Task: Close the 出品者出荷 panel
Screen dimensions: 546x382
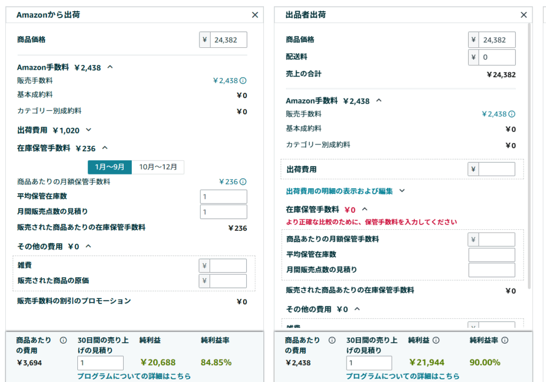Action: click(524, 15)
